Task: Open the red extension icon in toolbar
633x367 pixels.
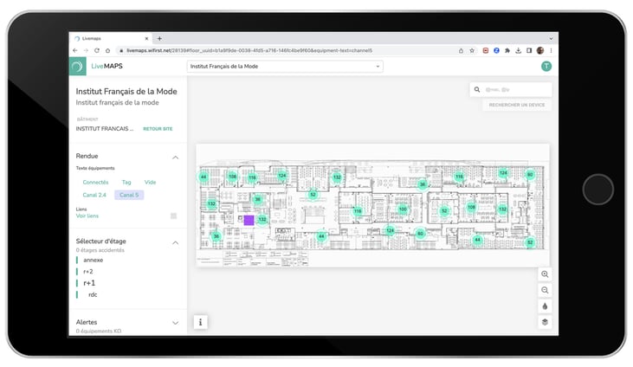Action: click(486, 50)
